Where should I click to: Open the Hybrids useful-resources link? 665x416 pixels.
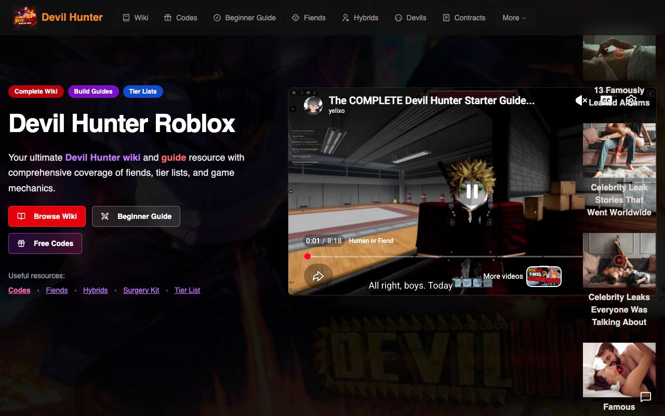[x=96, y=290]
